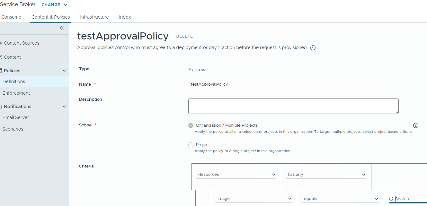This screenshot has width=427, height=206.
Task: Open Enforcement under Policies
Action: coord(16,93)
